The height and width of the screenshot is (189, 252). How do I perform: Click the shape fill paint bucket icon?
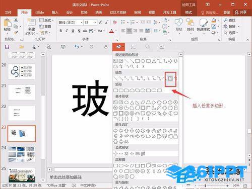214,21
